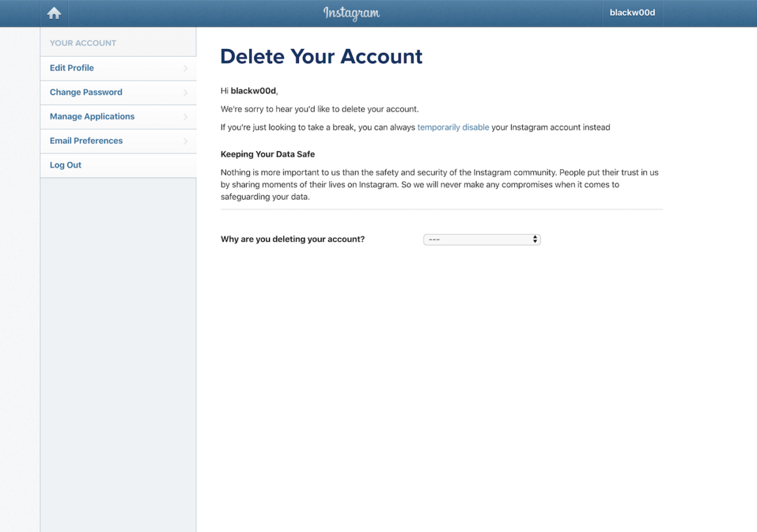This screenshot has width=757, height=532.
Task: Click the Delete Your Account heading
Action: 321,57
